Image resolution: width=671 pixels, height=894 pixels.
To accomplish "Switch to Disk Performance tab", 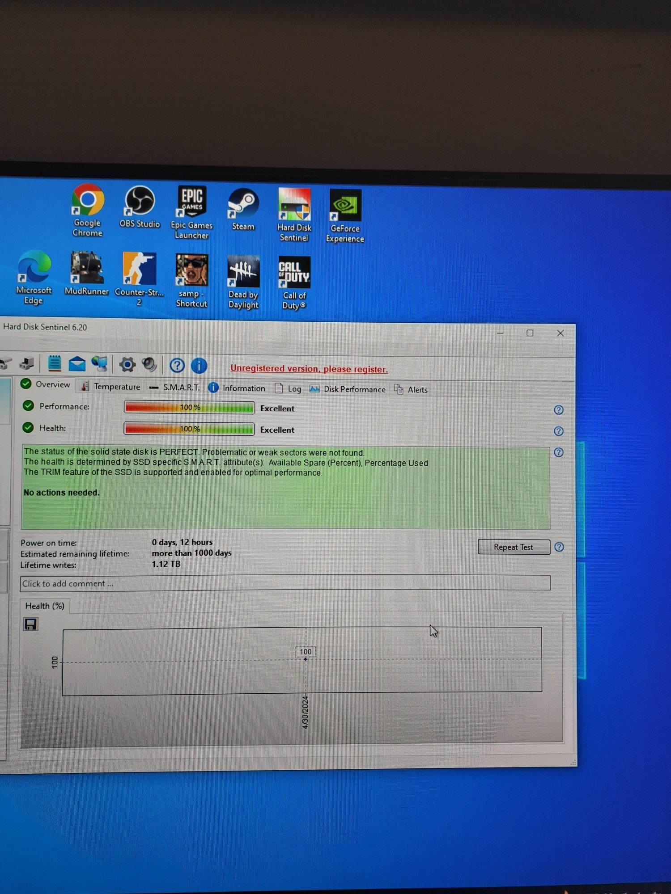I will pyautogui.click(x=348, y=389).
